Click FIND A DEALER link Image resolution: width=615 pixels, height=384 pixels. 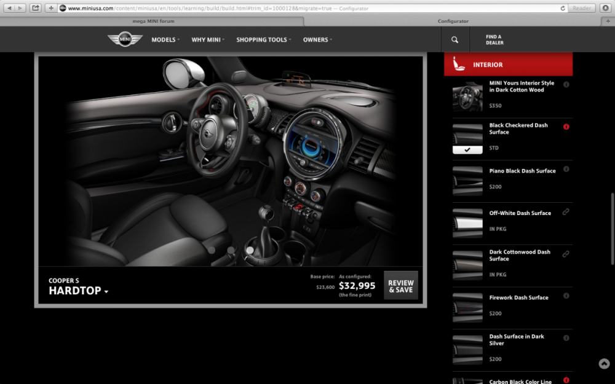(x=494, y=39)
